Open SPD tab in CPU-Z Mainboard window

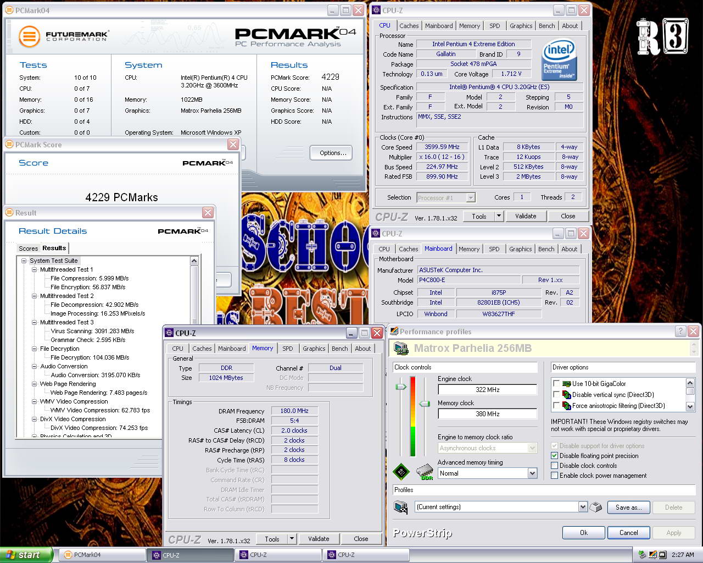[x=494, y=249]
